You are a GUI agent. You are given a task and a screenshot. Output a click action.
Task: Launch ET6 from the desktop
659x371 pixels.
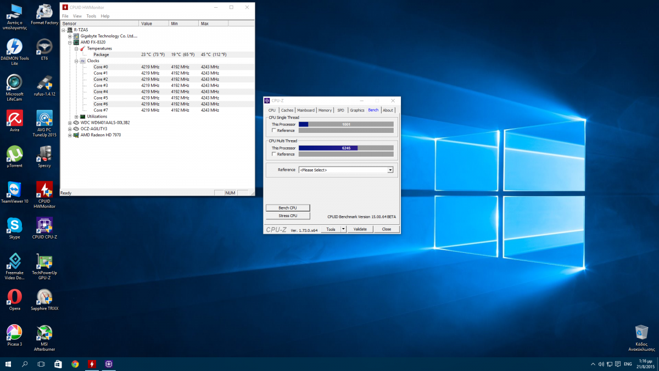pyautogui.click(x=44, y=49)
